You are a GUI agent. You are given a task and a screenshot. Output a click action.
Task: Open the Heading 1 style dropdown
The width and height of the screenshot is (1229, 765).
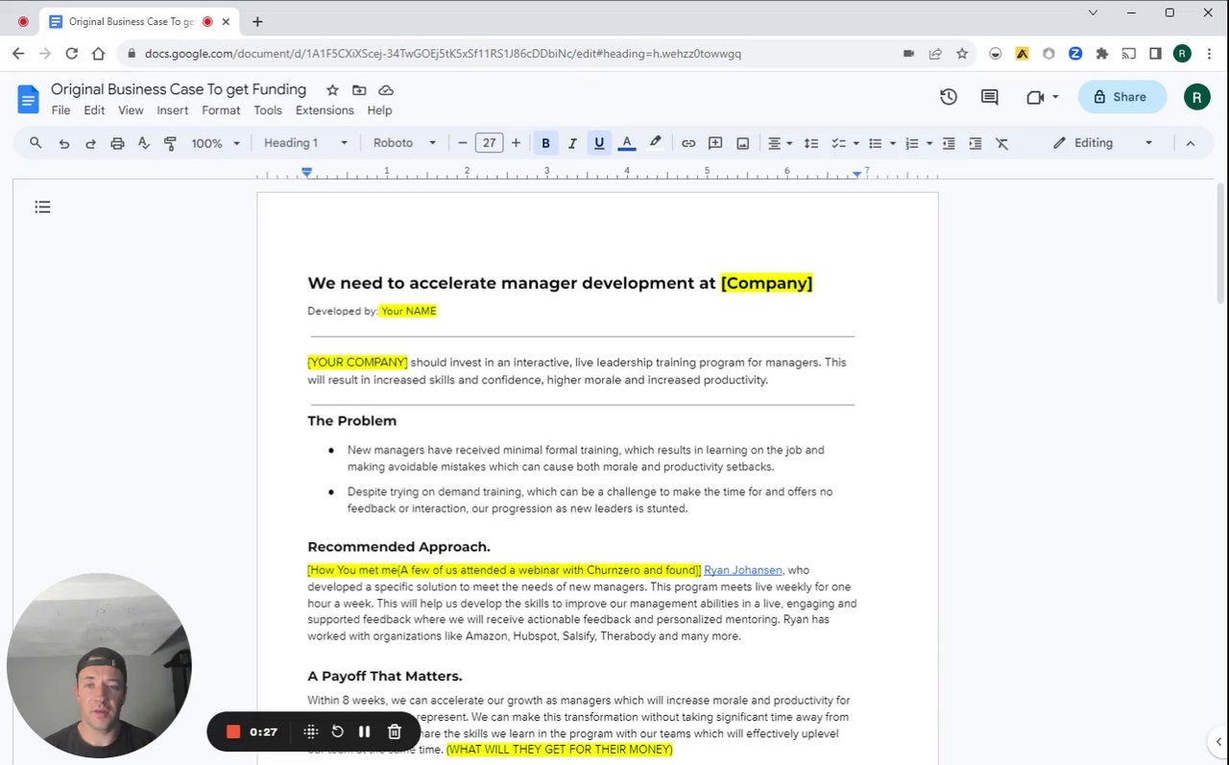305,143
